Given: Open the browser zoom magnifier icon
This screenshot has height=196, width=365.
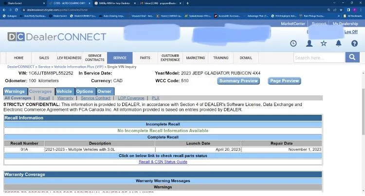Looking at the screenshot, I should point(328,10).
